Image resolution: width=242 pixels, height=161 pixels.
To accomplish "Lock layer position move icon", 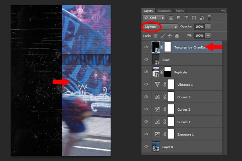I will point(170,36).
